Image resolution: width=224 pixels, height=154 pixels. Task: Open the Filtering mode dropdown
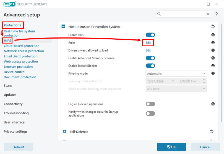[x=176, y=74]
